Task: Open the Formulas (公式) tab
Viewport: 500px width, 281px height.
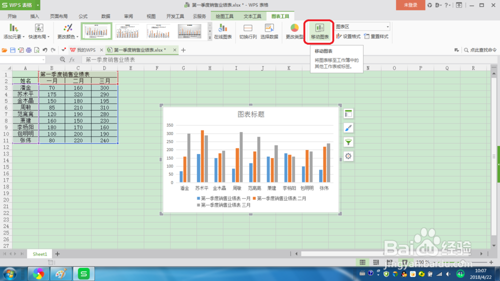Action: pyautogui.click(x=83, y=16)
